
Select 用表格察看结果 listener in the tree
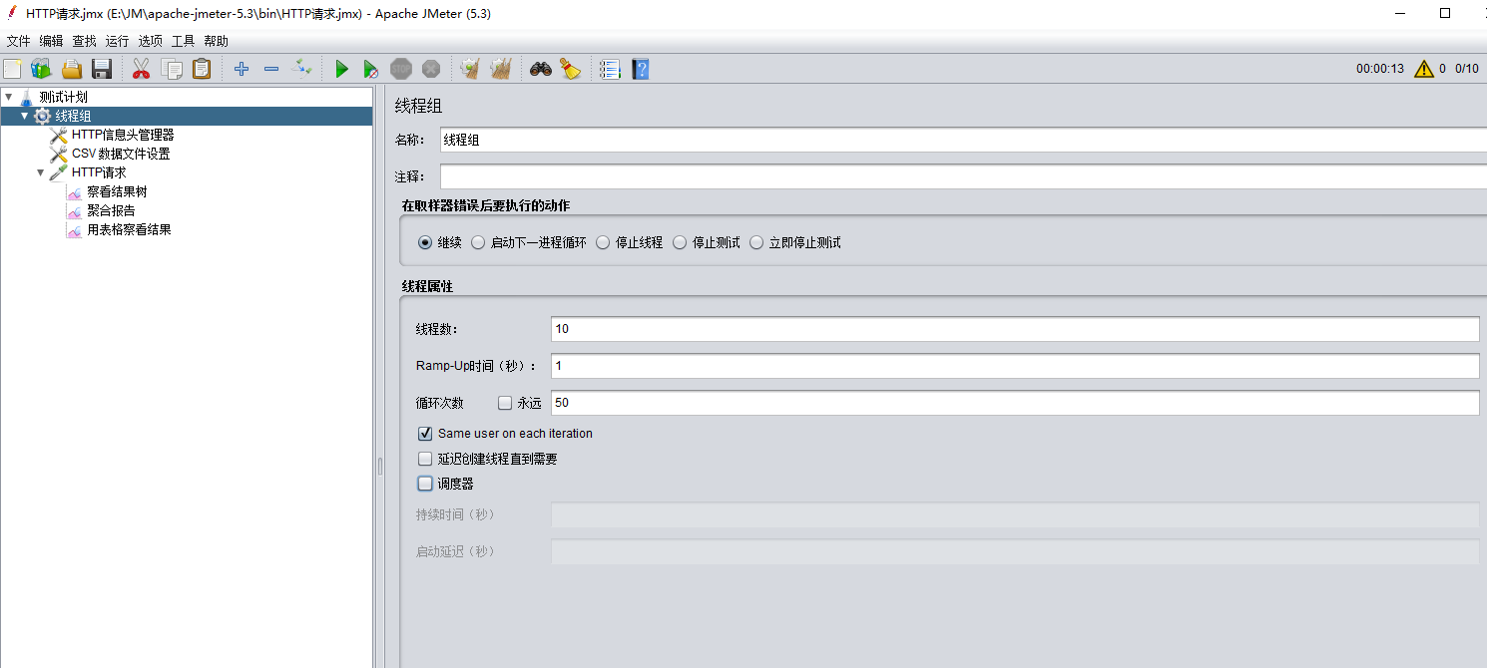coord(129,229)
